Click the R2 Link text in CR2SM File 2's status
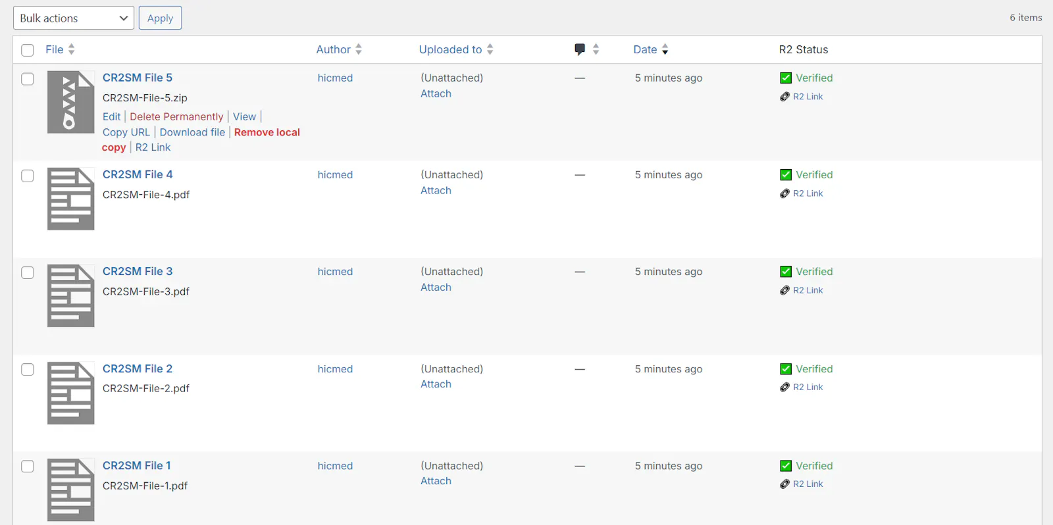The width and height of the screenshot is (1053, 525). [x=808, y=387]
